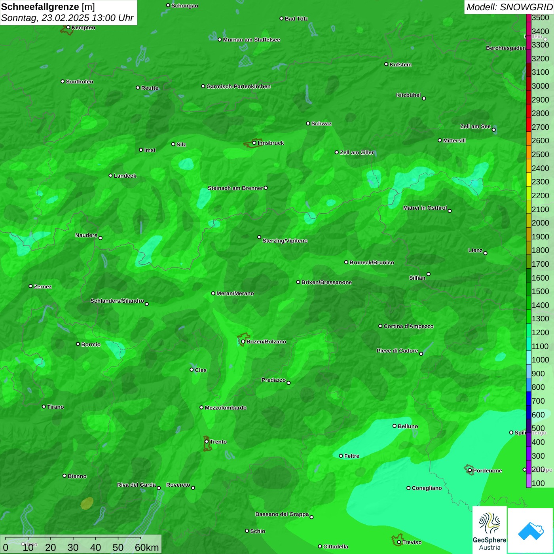The height and width of the screenshot is (554, 554).
Task: Click the Sonthofen marker dot
Action: [x=63, y=82]
